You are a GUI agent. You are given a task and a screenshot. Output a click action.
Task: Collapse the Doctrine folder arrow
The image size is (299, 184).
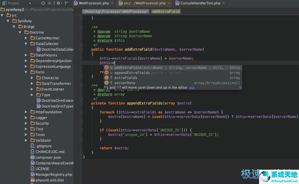20,32
